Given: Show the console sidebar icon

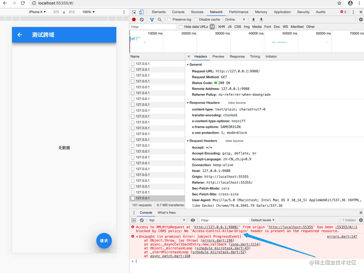Looking at the screenshot, I should tap(134, 220).
